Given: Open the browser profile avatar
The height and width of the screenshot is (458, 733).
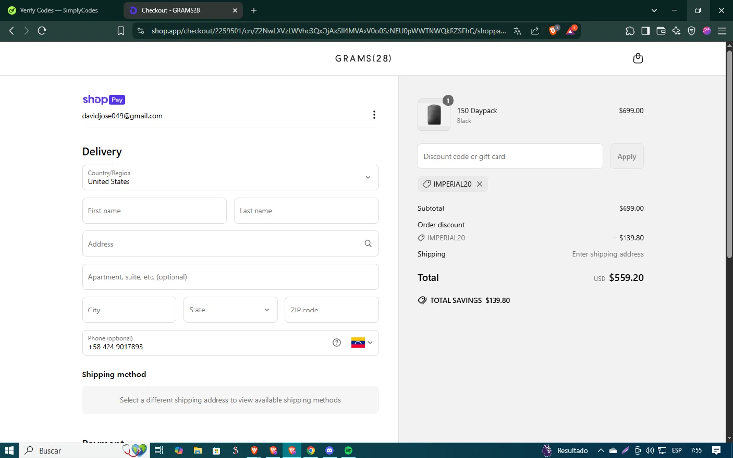Looking at the screenshot, I should point(707,31).
